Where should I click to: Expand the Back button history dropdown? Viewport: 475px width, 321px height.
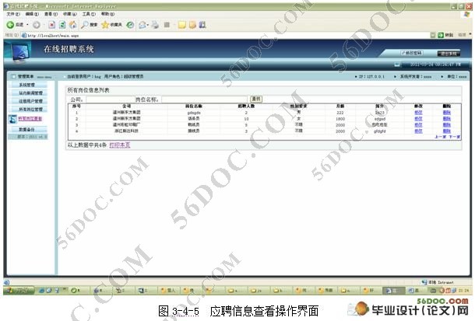(29, 24)
